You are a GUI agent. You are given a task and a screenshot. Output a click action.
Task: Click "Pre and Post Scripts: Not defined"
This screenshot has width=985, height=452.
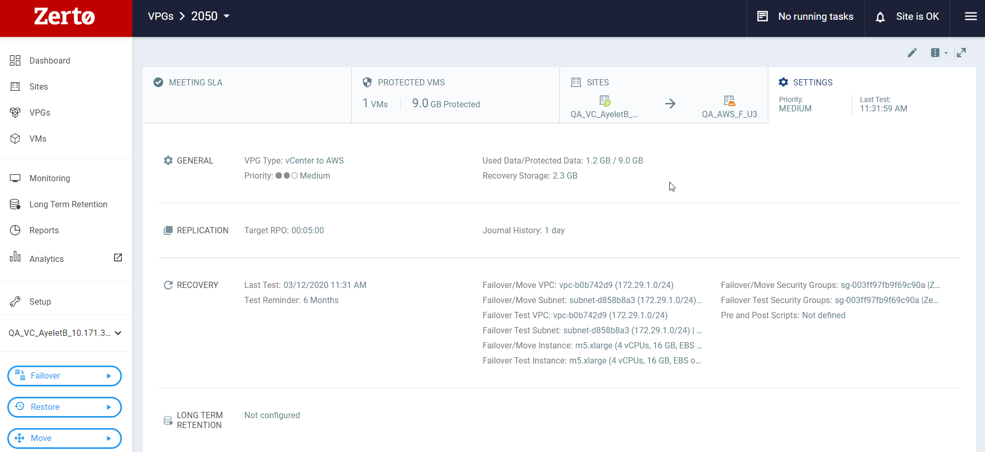[783, 315]
